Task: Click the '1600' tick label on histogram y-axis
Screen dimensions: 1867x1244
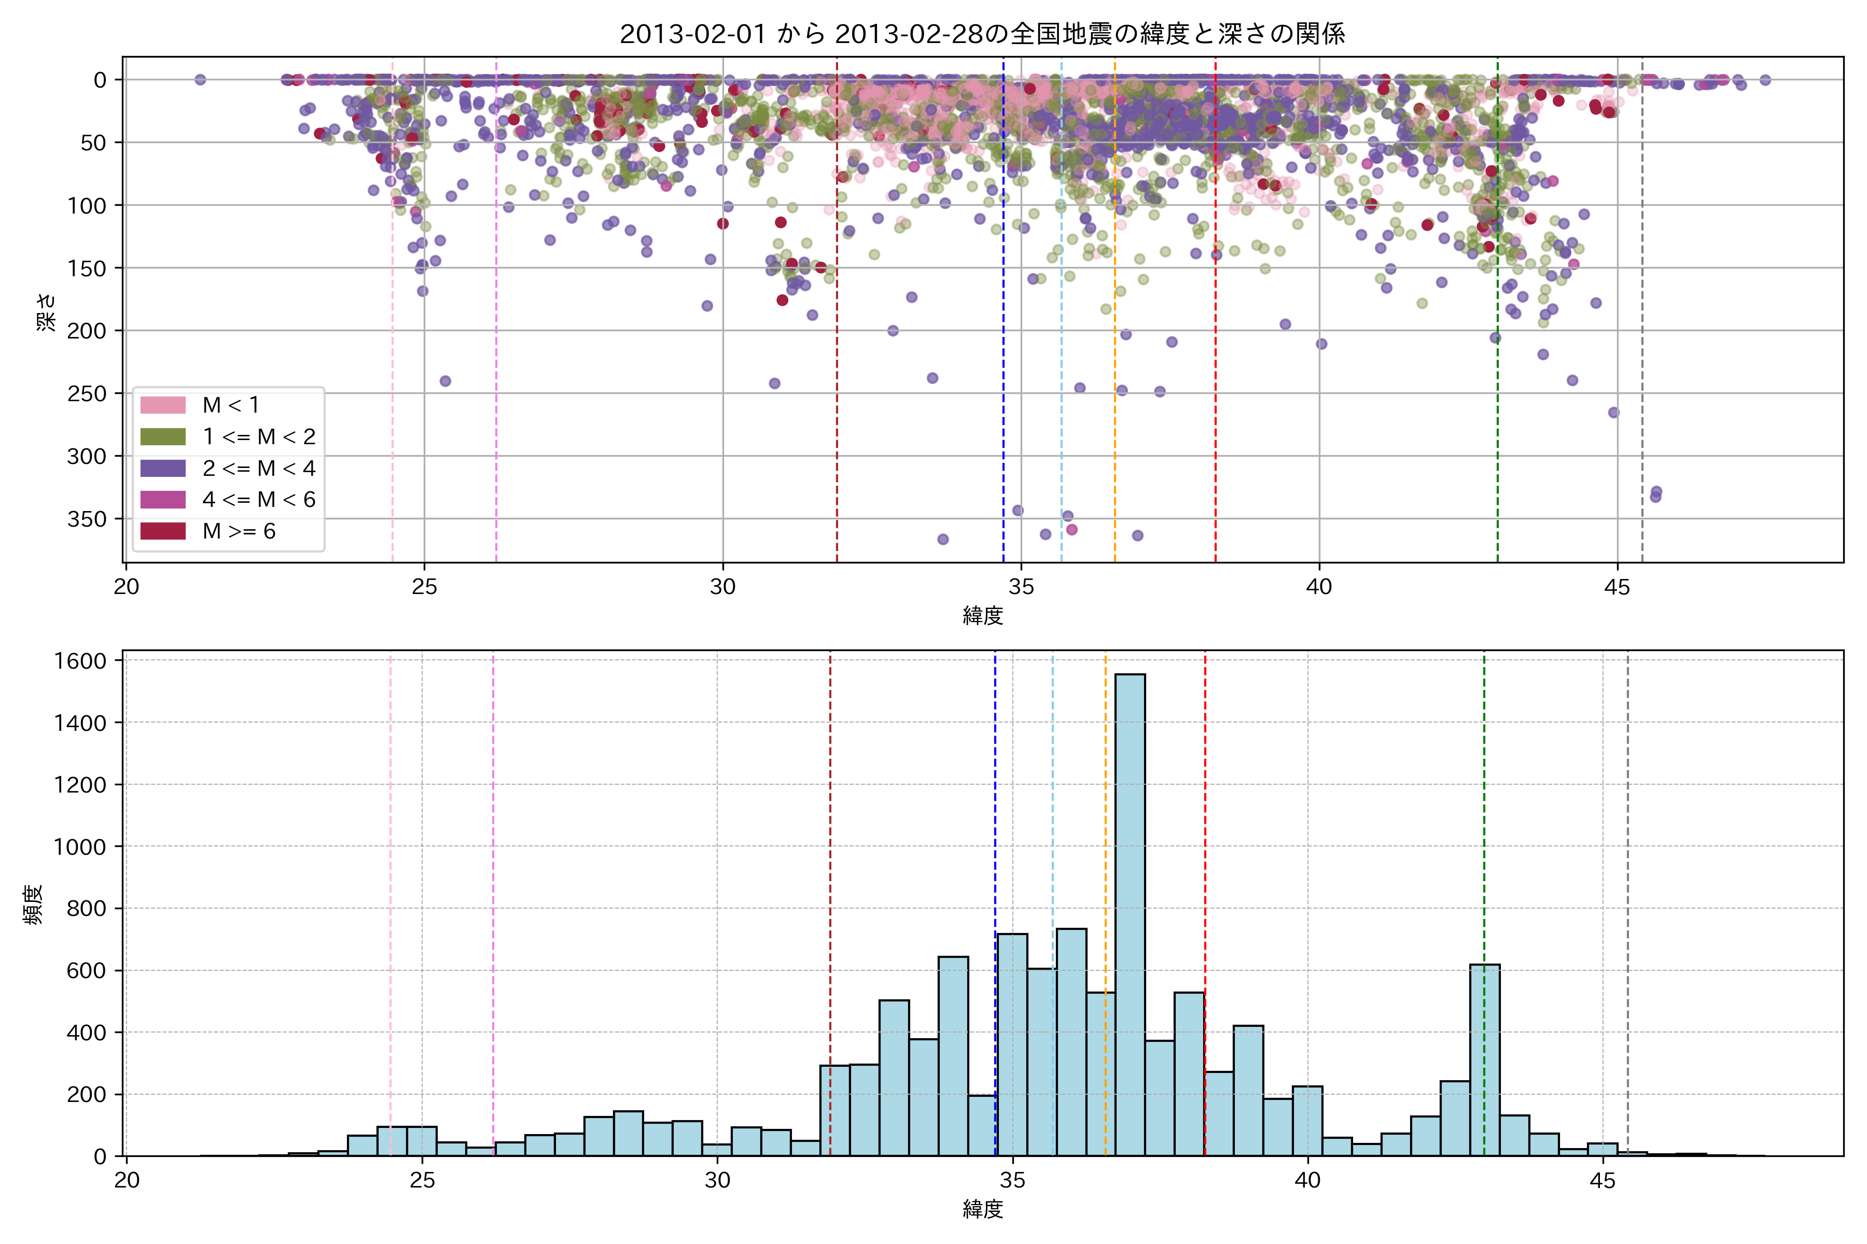Action: pos(80,661)
